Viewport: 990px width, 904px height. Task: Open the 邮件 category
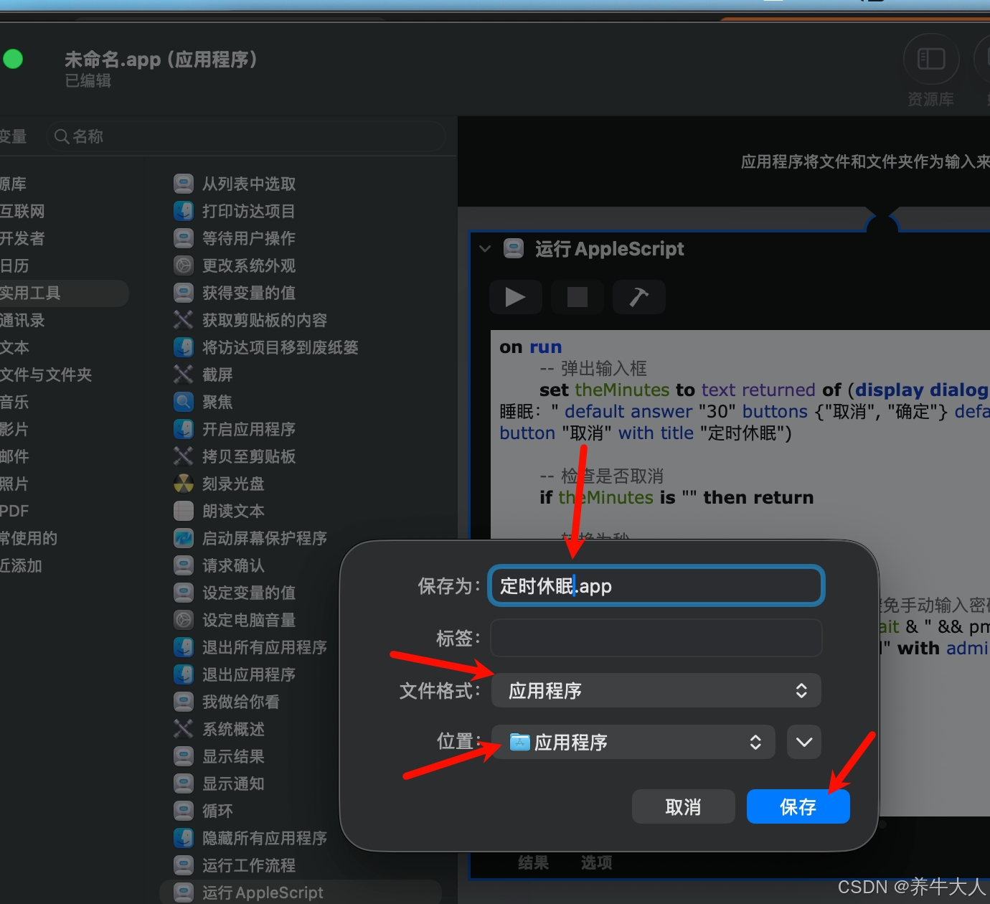(x=14, y=457)
